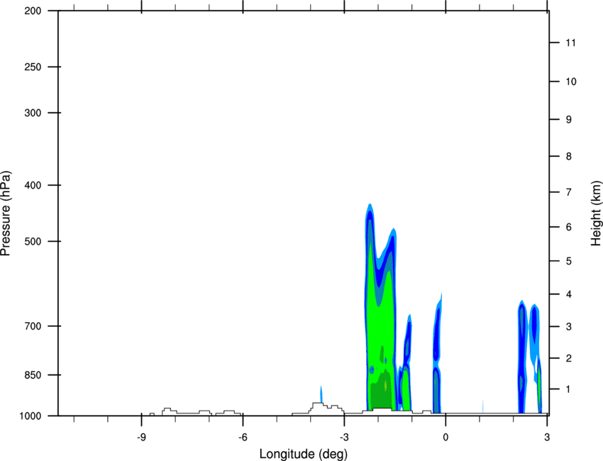Click the -3 longitude tick label
The image size is (603, 461).
[x=344, y=437]
